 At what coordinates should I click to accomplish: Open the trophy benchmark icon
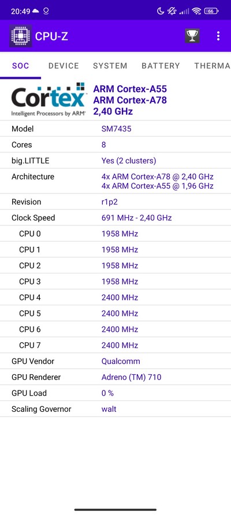(x=192, y=36)
